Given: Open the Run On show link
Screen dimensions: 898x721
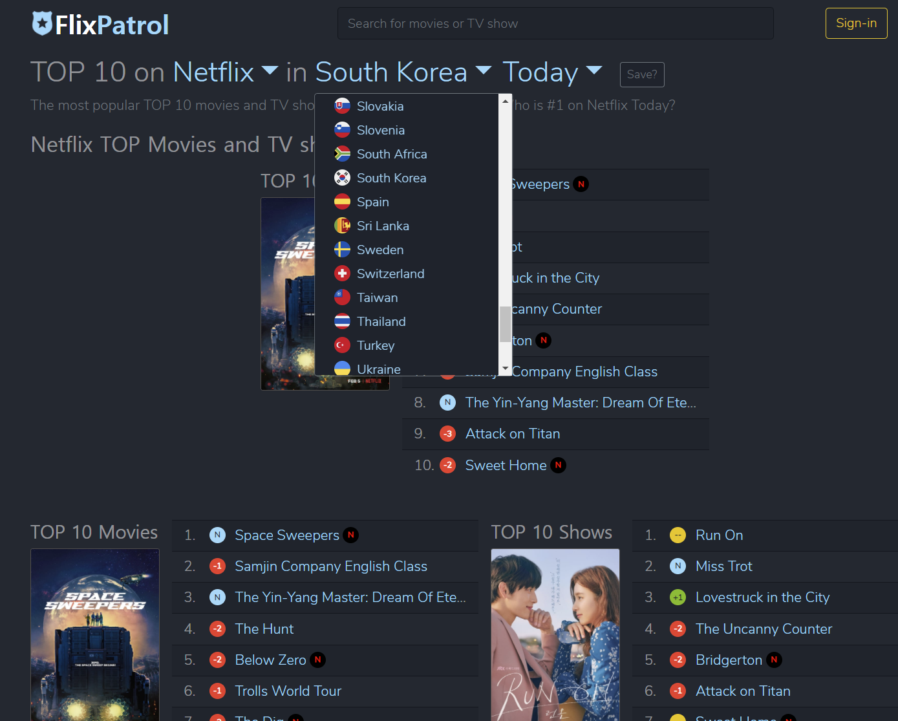Looking at the screenshot, I should tap(720, 535).
